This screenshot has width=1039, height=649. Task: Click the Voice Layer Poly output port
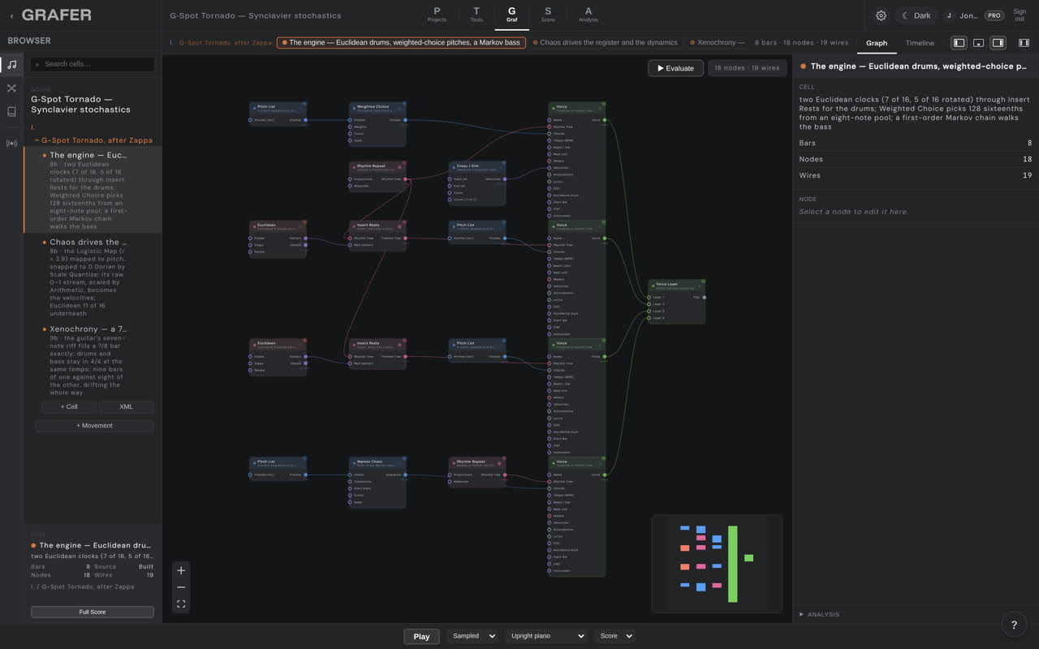pos(704,298)
